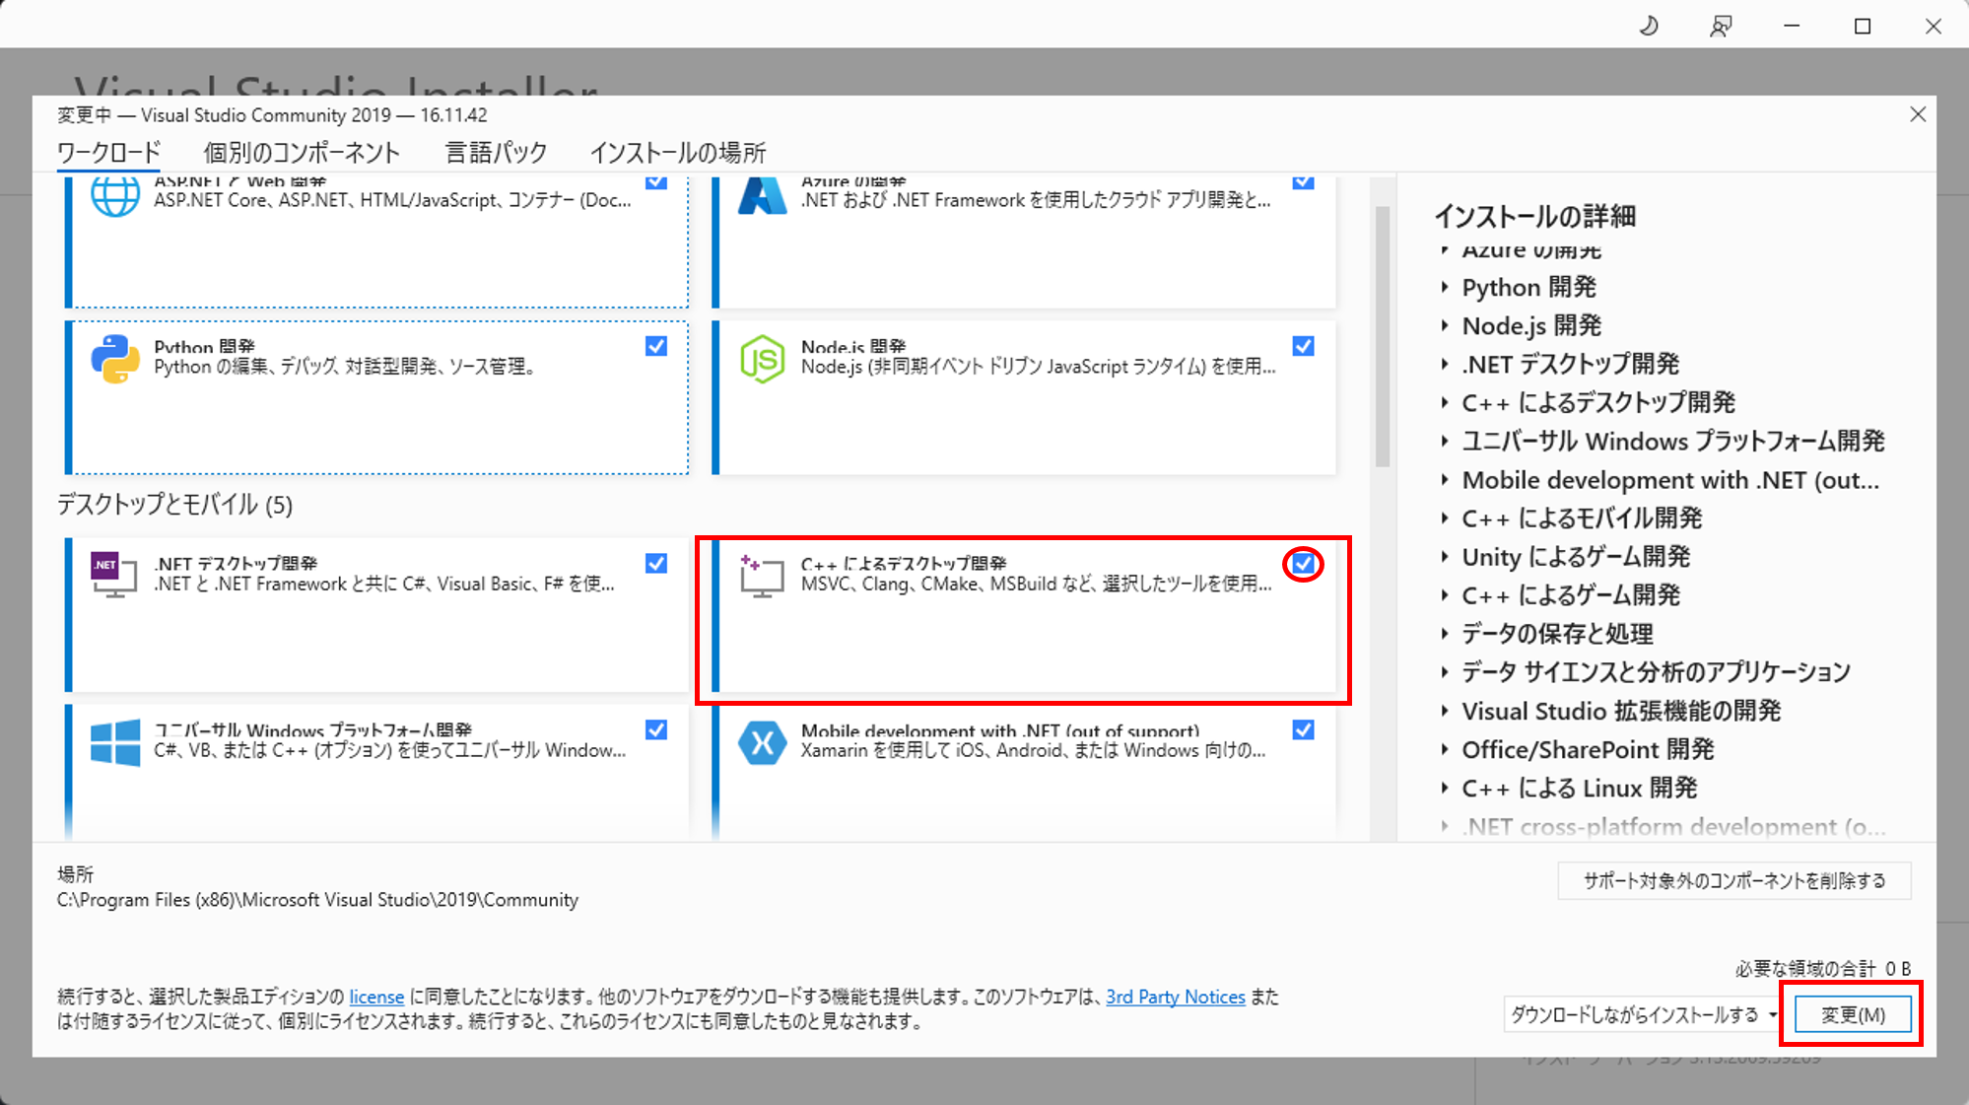Switch to the 個別のコンポーネント tab

pyautogui.click(x=302, y=153)
